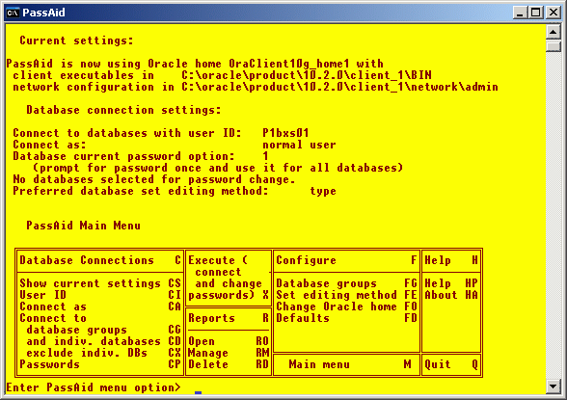Screen dimensions: 567x400
Task: Click the 'Preferred database set editing method:' label
Action: click(141, 191)
